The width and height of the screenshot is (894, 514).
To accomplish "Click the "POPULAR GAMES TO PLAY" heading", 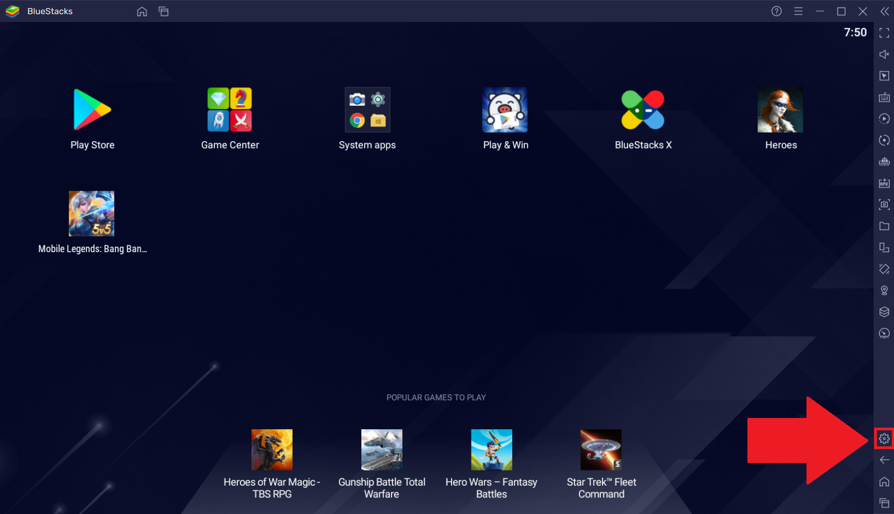I will coord(436,398).
